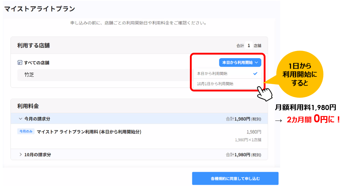
Task: Click the right chevron beside 10月の請求分
Action: pyautogui.click(x=20, y=155)
